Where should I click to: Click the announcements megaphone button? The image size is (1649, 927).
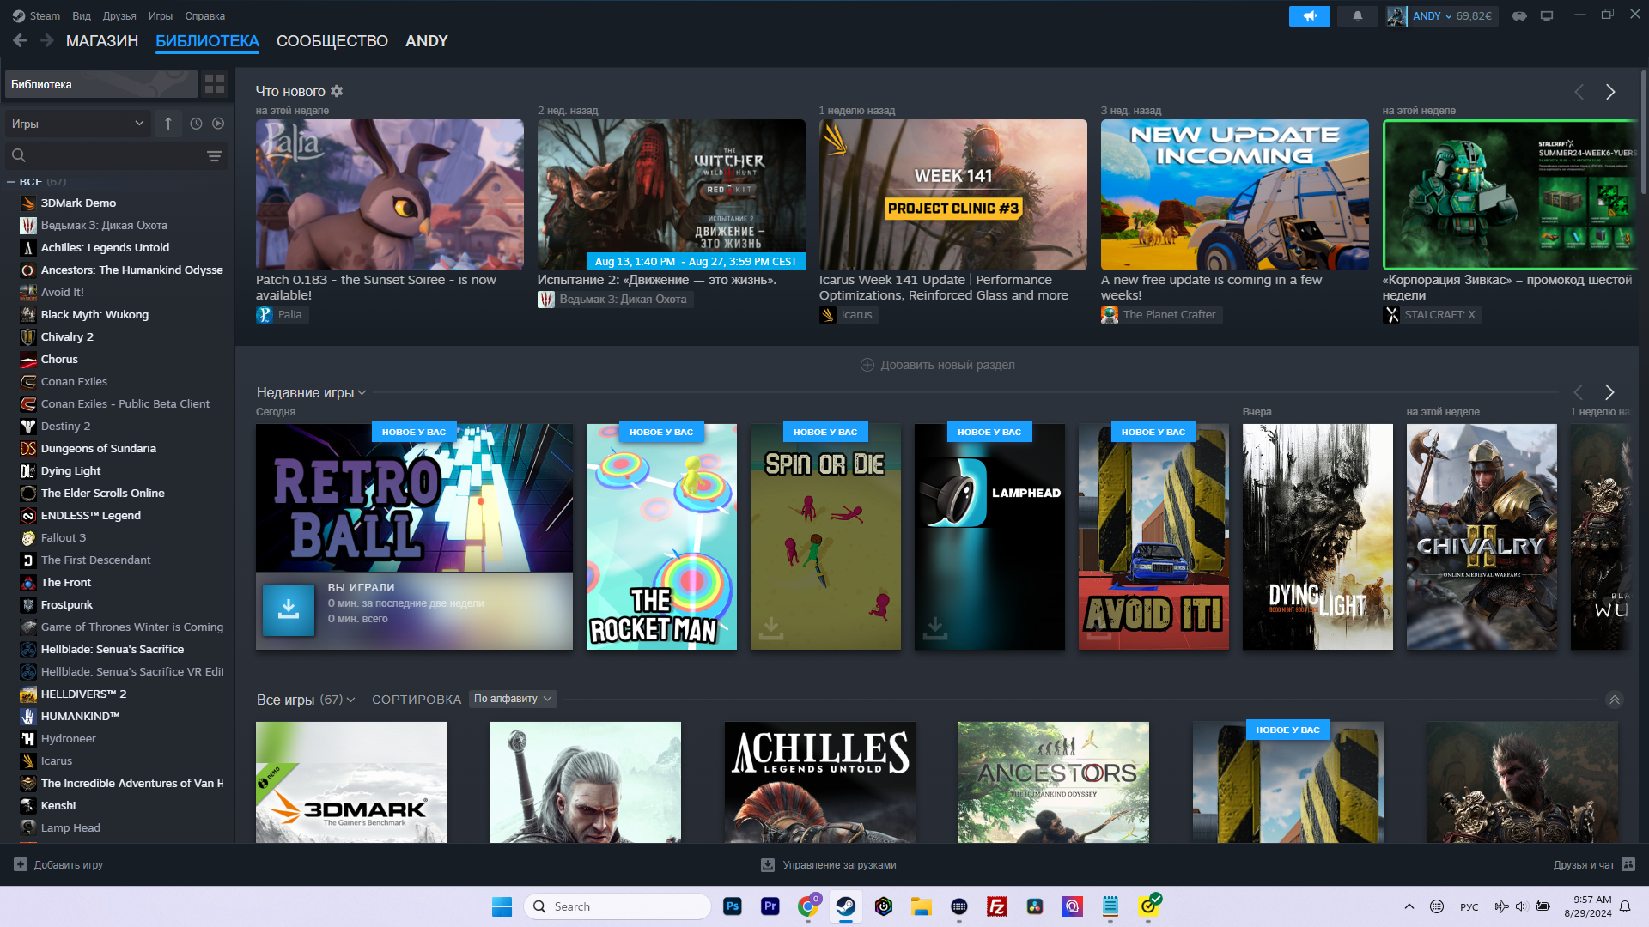coord(1309,16)
